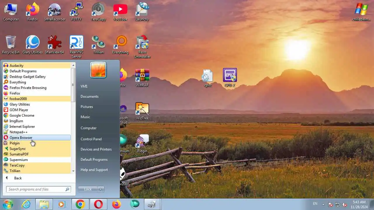The height and width of the screenshot is (210, 374).
Task: Open Firefox from the taskbar
Action: coord(116,204)
